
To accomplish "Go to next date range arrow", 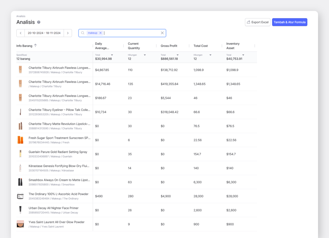I will click(x=68, y=33).
